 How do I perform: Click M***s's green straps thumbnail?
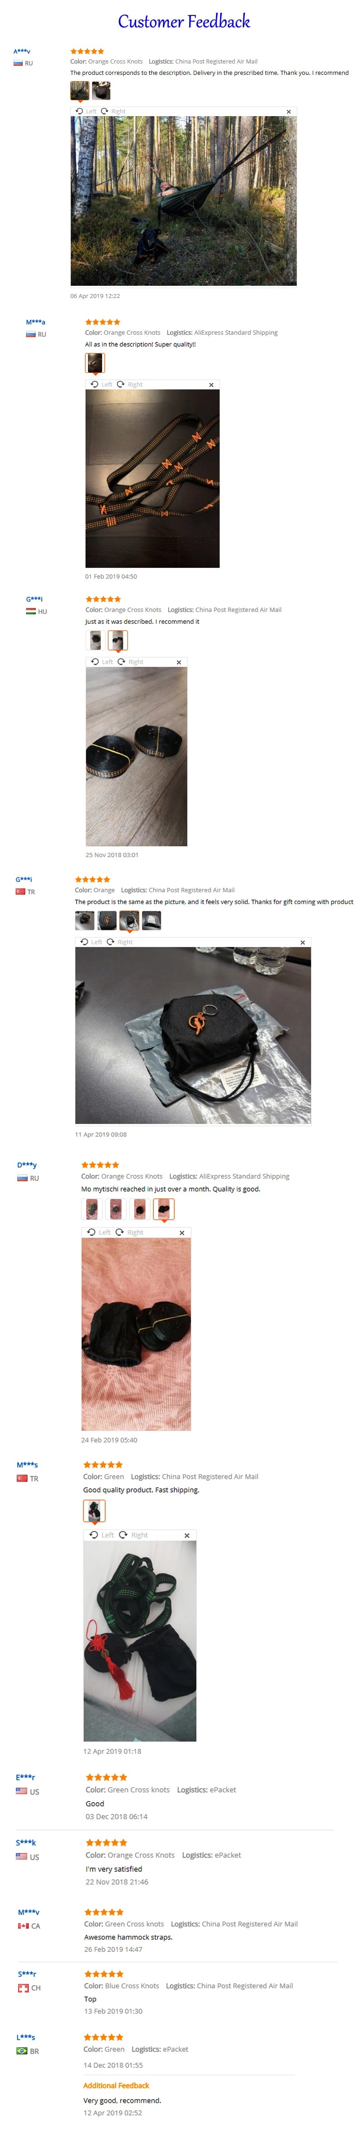point(94,1511)
